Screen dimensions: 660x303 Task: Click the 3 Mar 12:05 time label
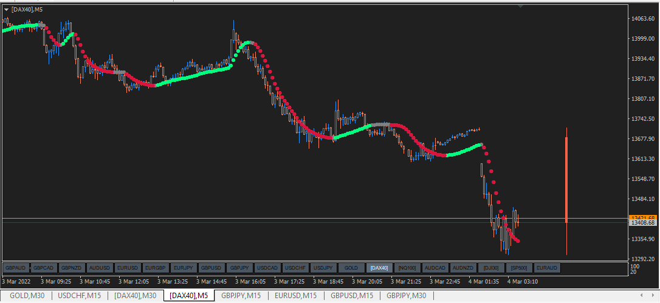click(x=134, y=281)
